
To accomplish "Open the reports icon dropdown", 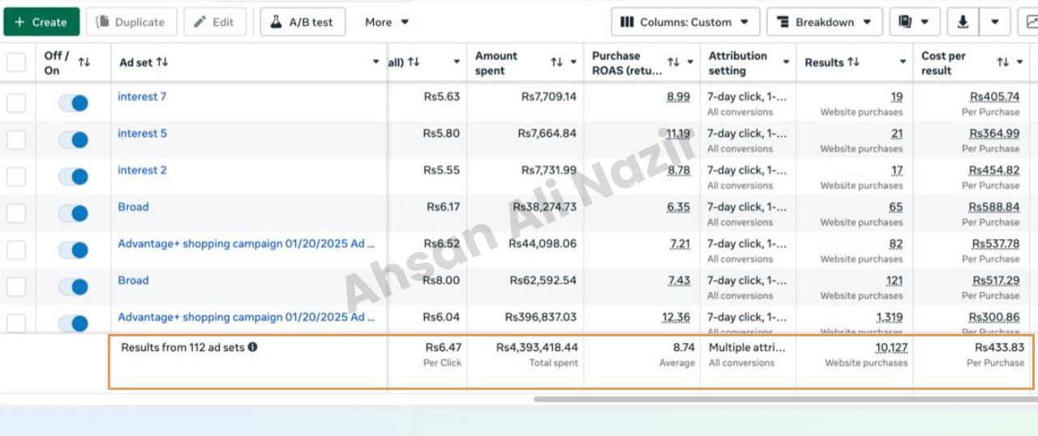I will click(x=915, y=22).
